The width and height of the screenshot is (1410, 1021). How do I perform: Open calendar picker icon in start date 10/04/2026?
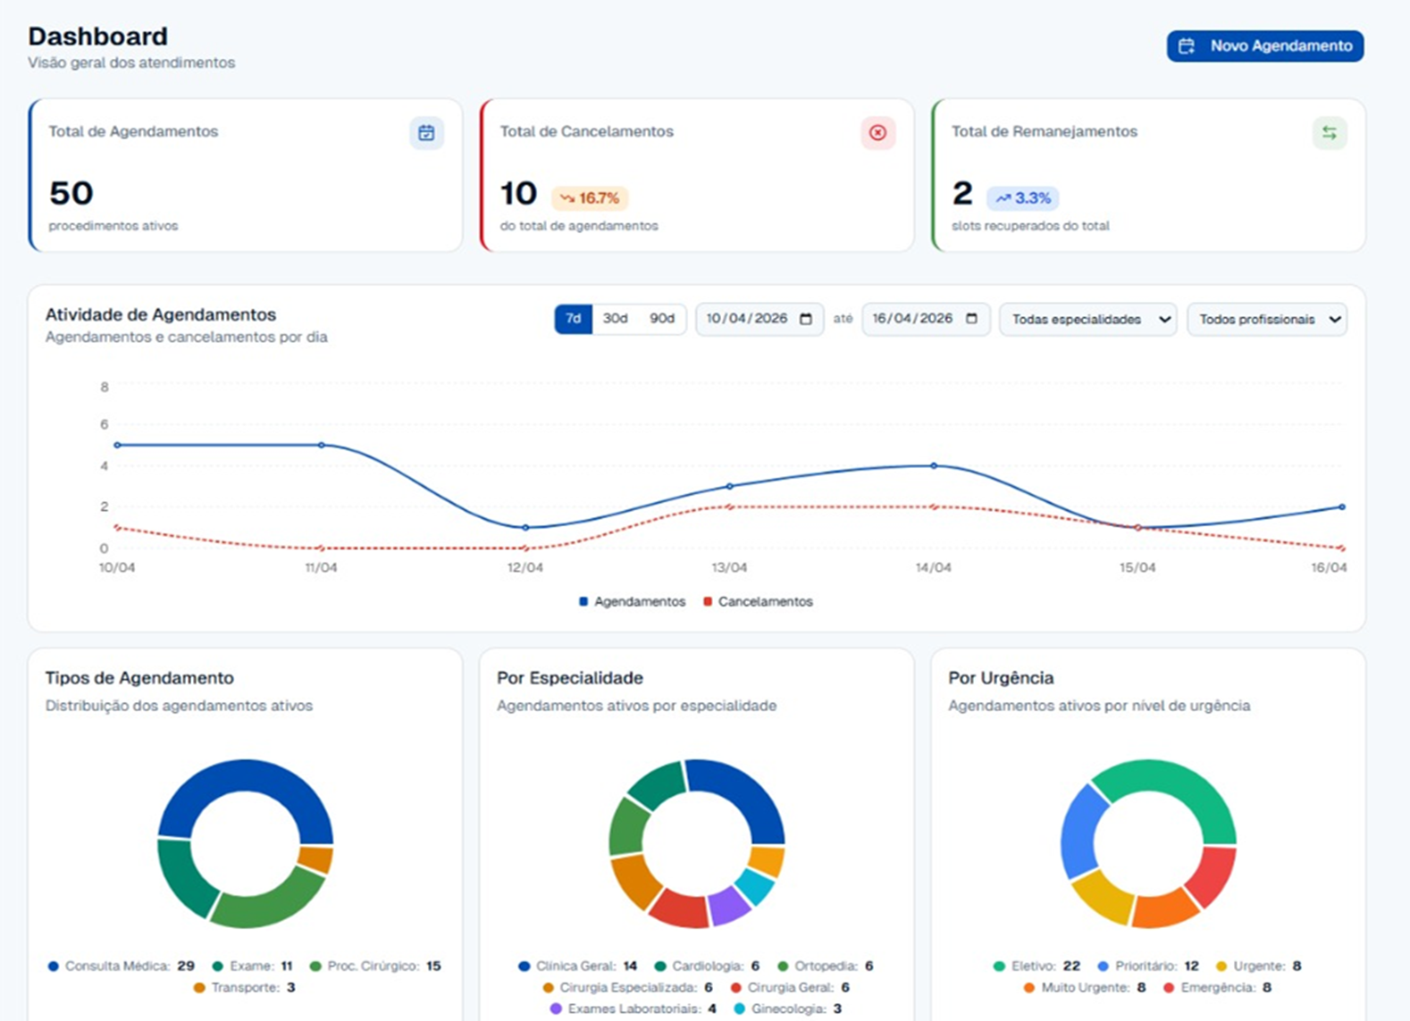coord(805,319)
